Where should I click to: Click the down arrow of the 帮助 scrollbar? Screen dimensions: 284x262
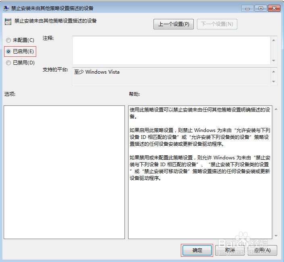tap(276, 235)
